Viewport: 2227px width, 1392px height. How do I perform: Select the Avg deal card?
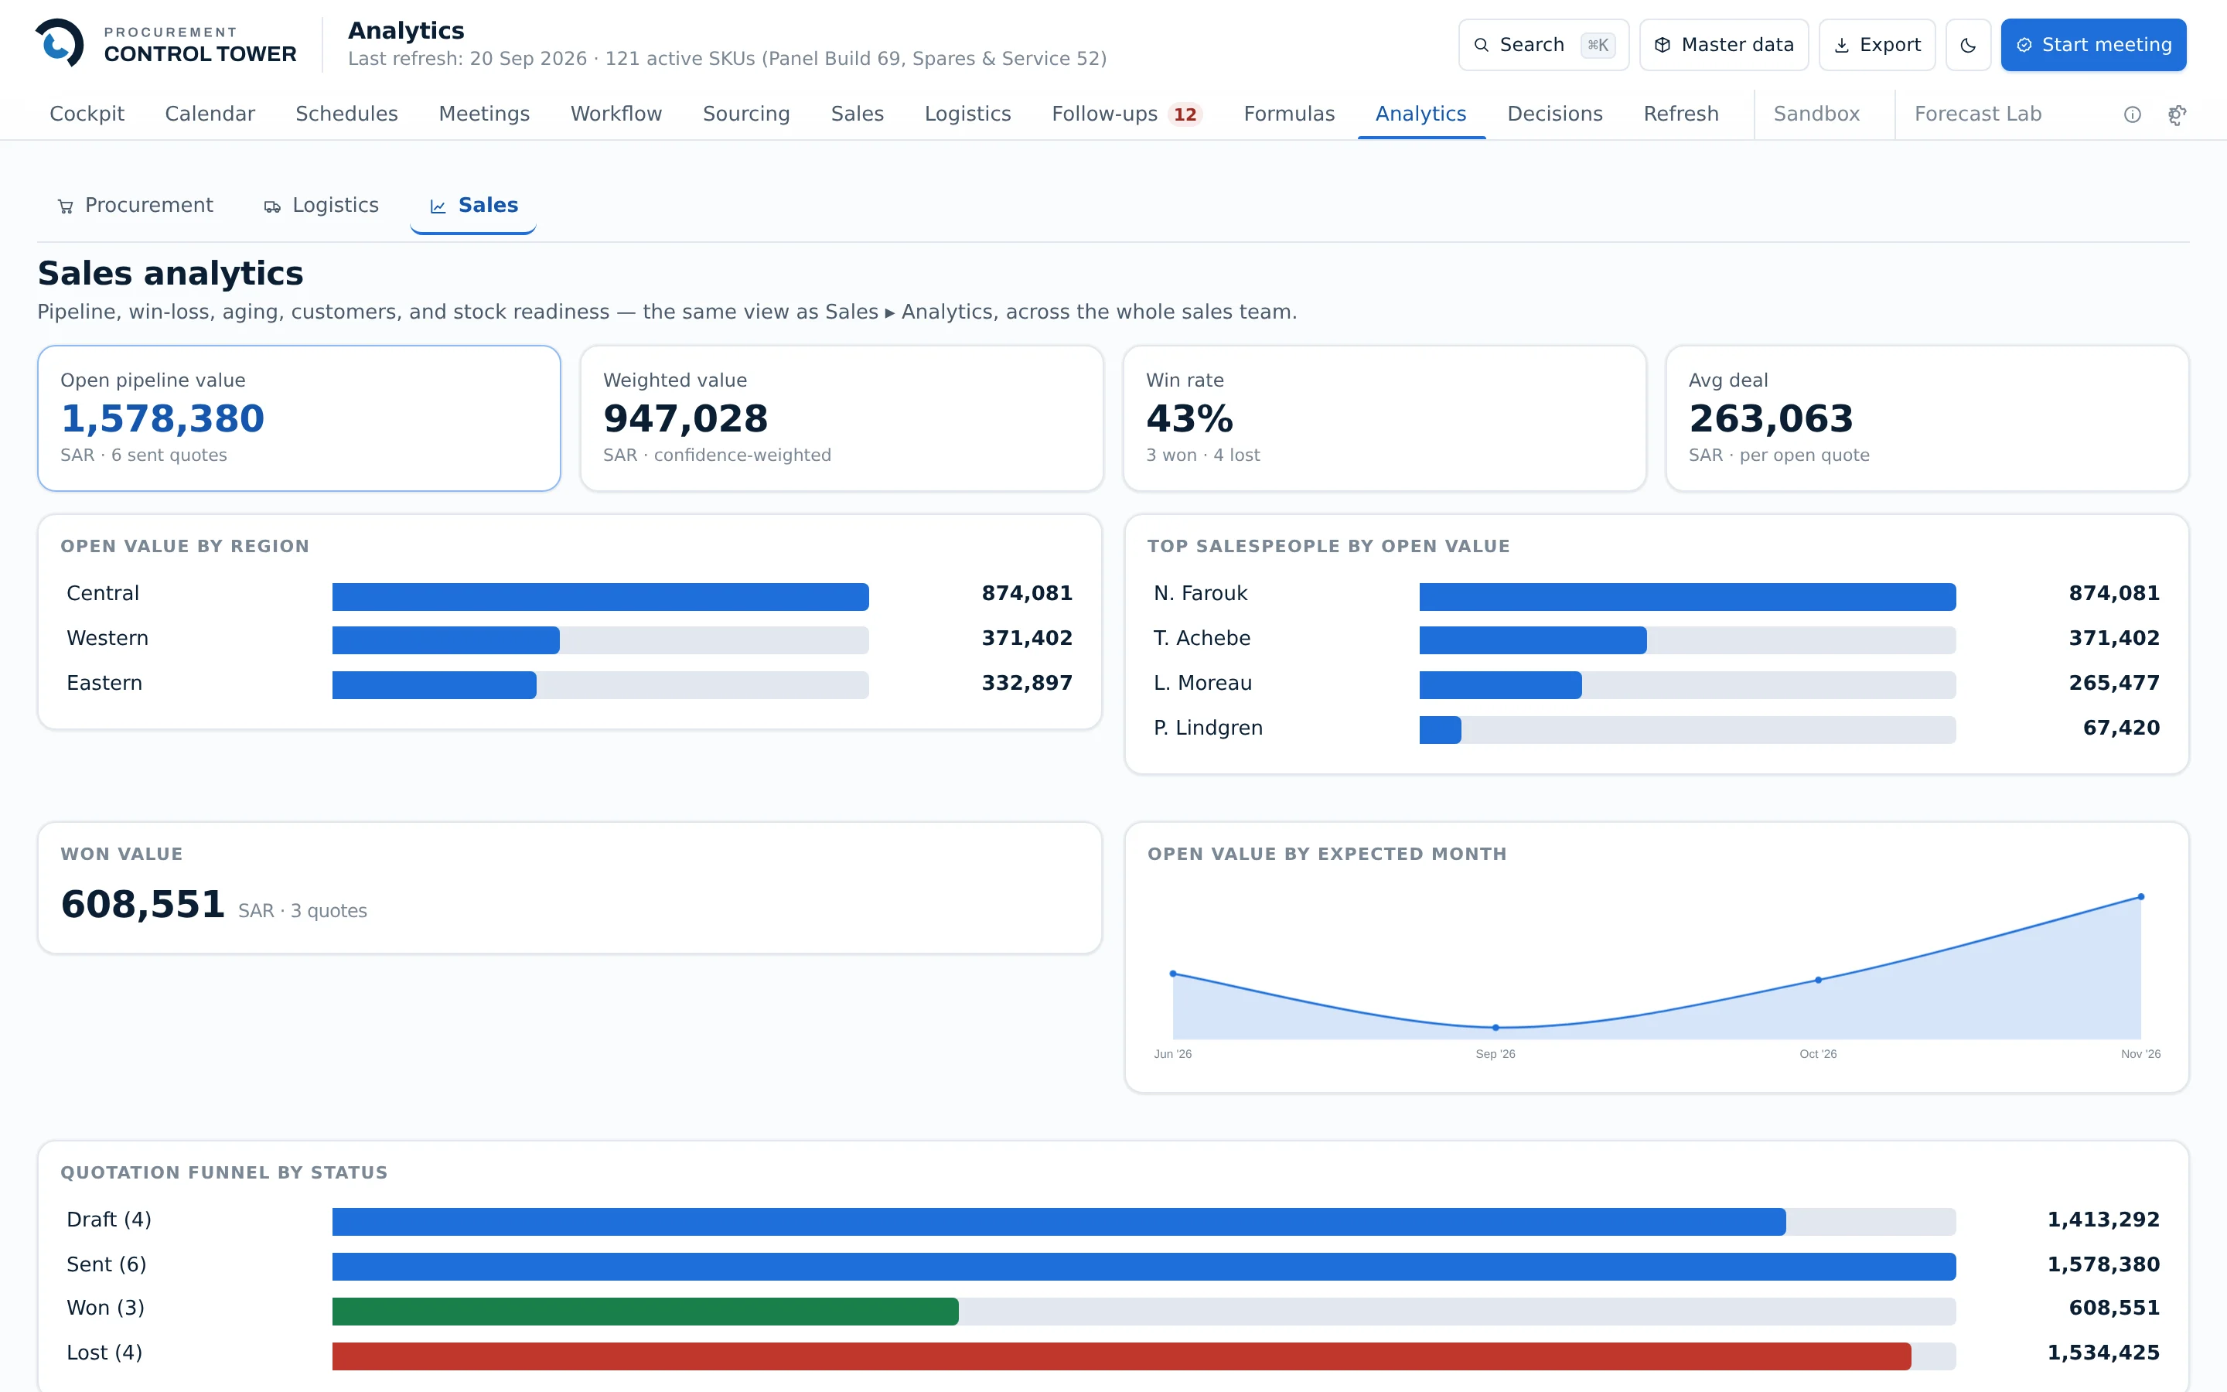click(x=1927, y=418)
